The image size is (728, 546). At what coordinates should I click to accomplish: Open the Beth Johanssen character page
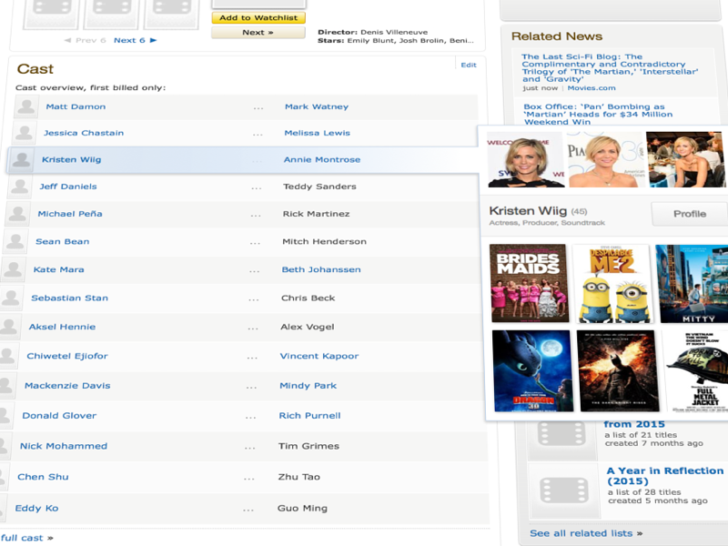point(321,269)
